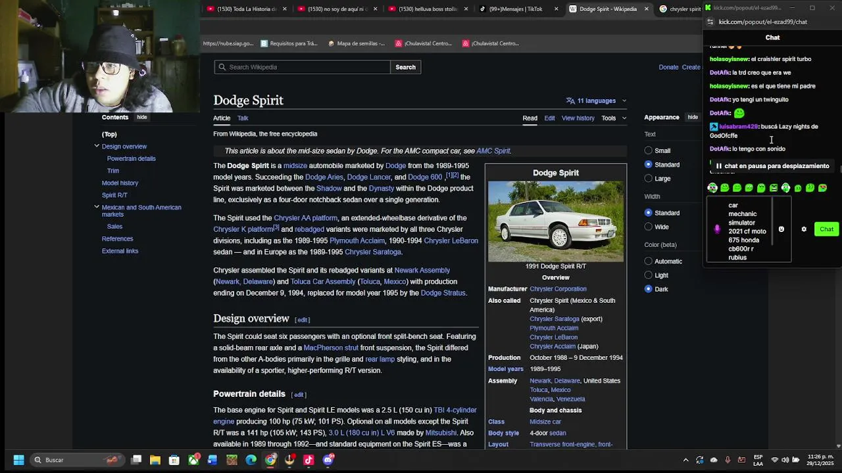Click the microphone icon in system tray
Viewport: 842px width, 473px height.
tap(728, 460)
